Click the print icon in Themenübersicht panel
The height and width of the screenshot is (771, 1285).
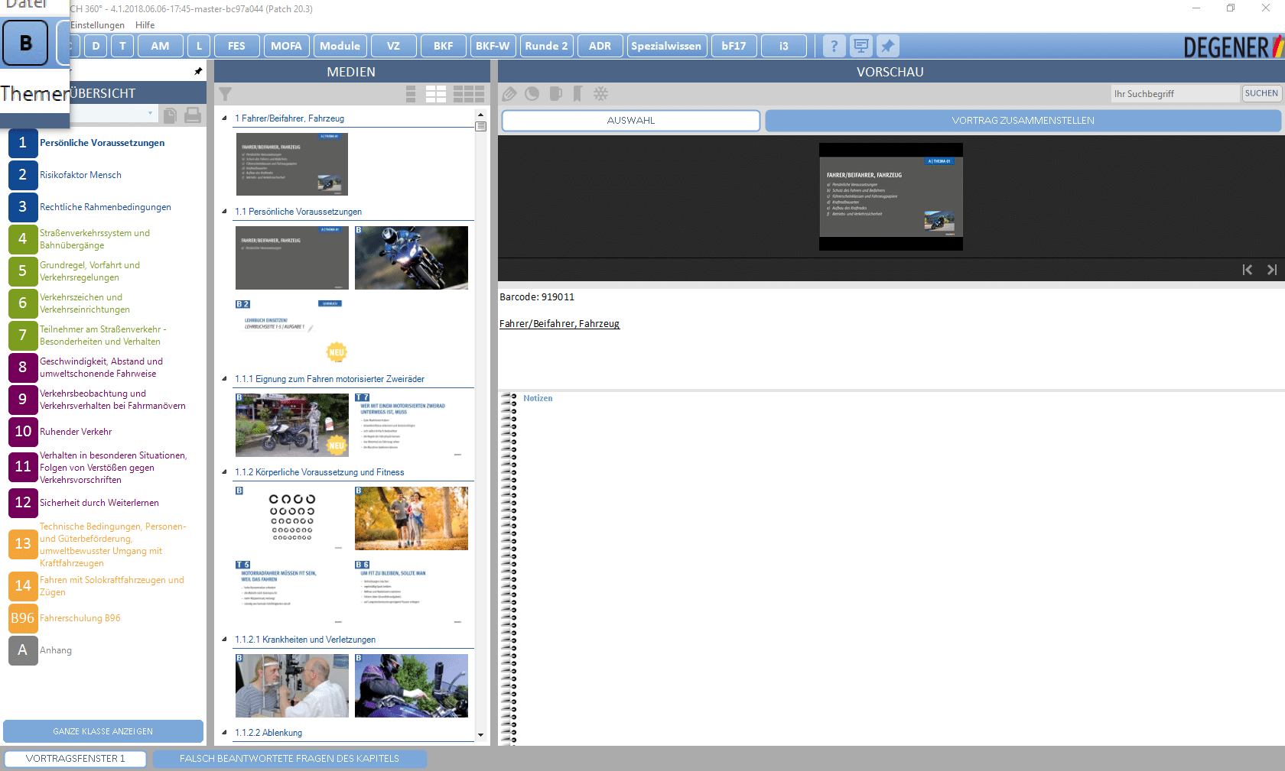tap(193, 115)
